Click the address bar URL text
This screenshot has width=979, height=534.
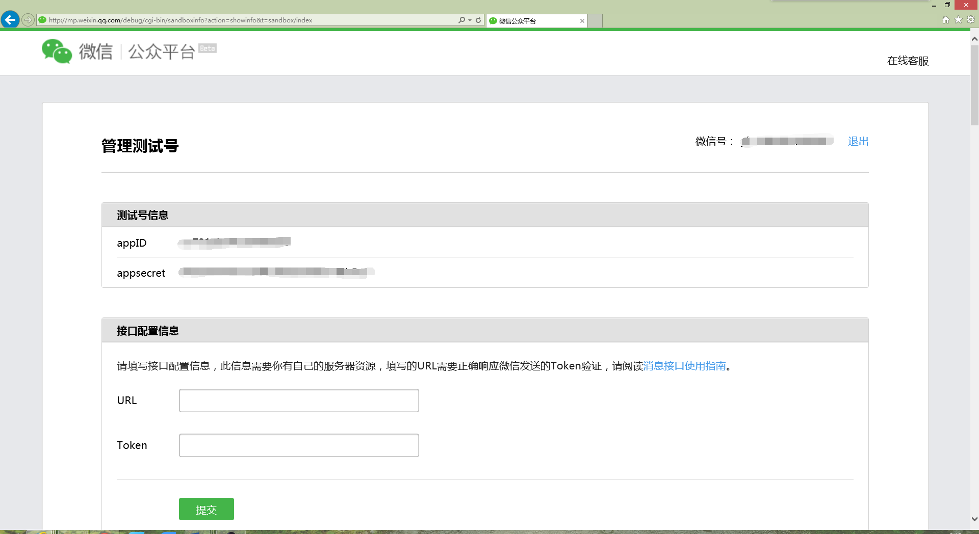coord(181,20)
